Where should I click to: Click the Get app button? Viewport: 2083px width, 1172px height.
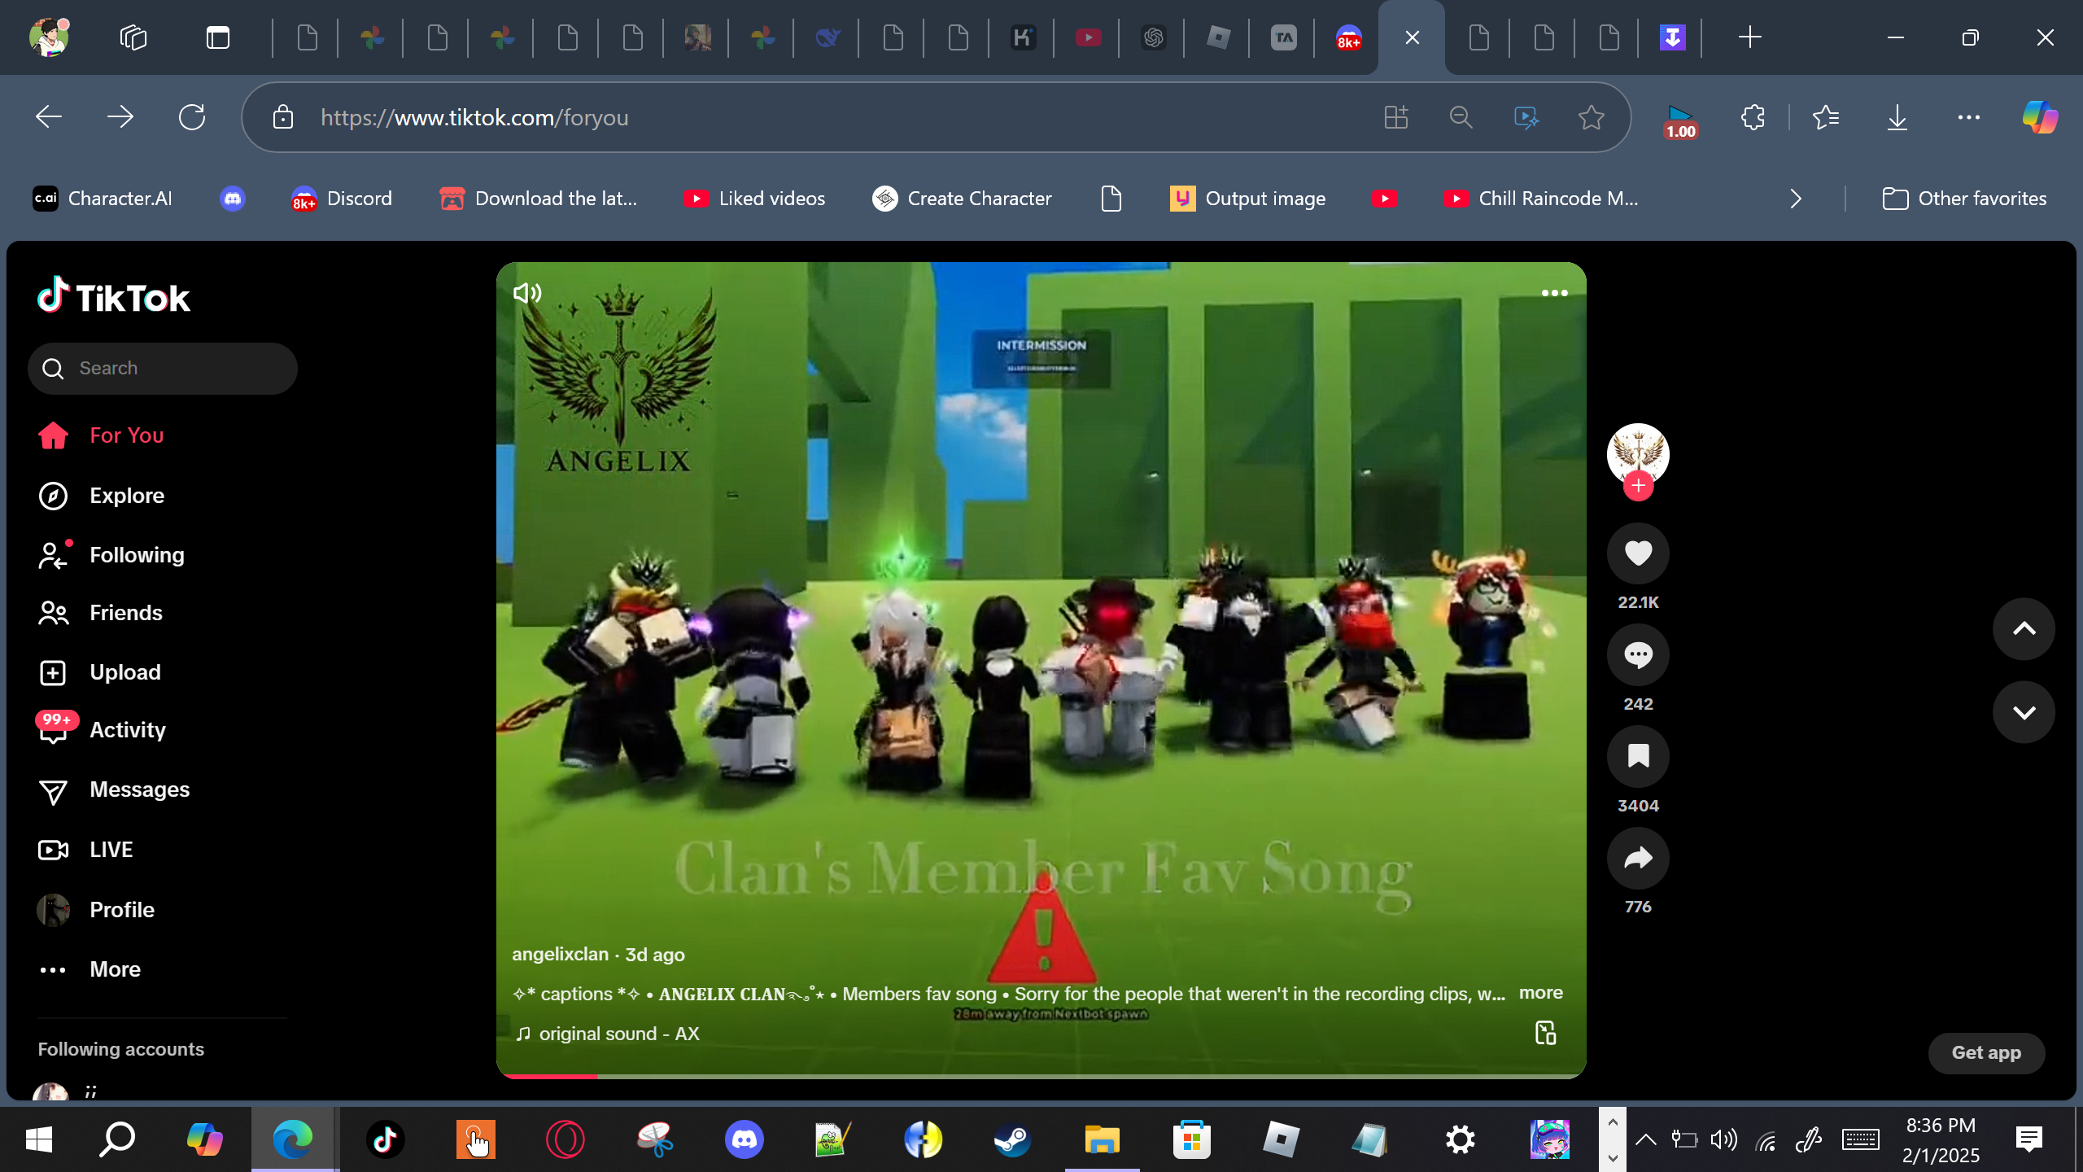[x=1985, y=1053]
